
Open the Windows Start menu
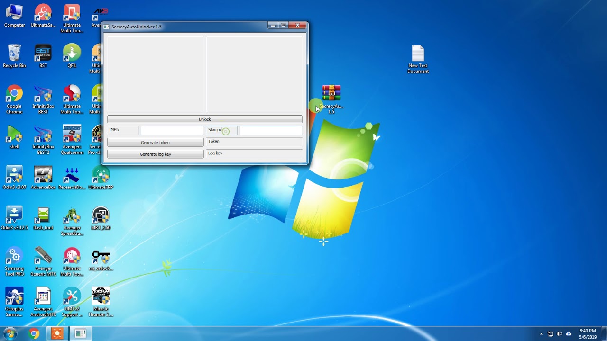[10, 333]
